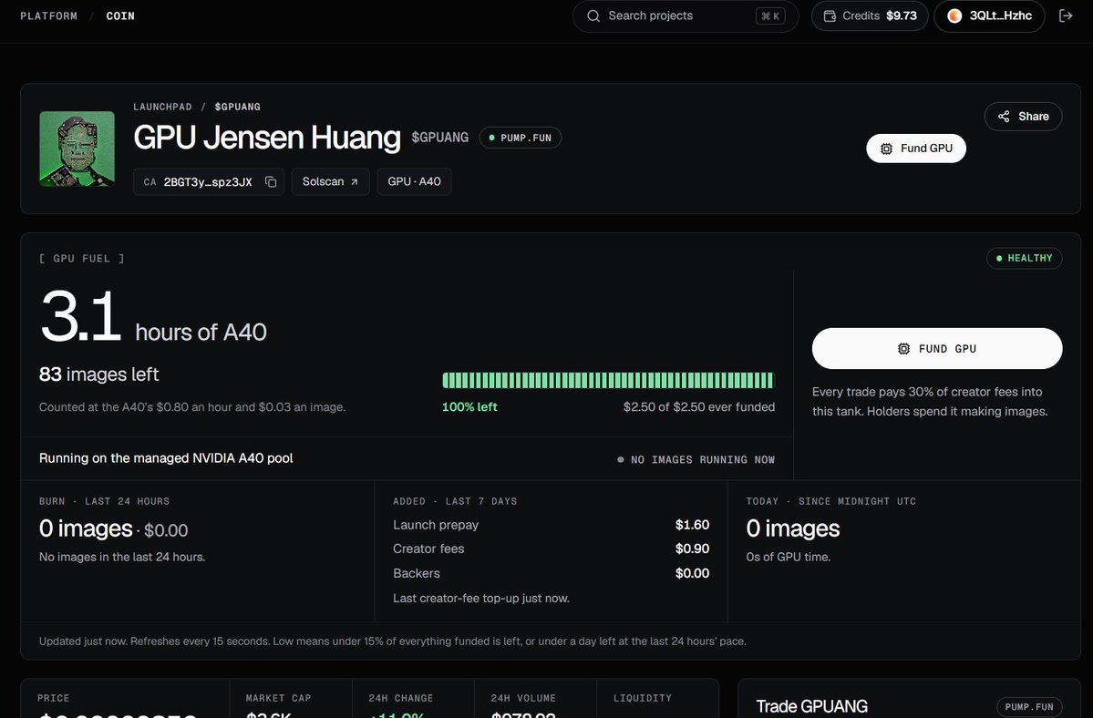1093x718 pixels.
Task: Open the Credits $9.73 balance
Action: point(870,16)
